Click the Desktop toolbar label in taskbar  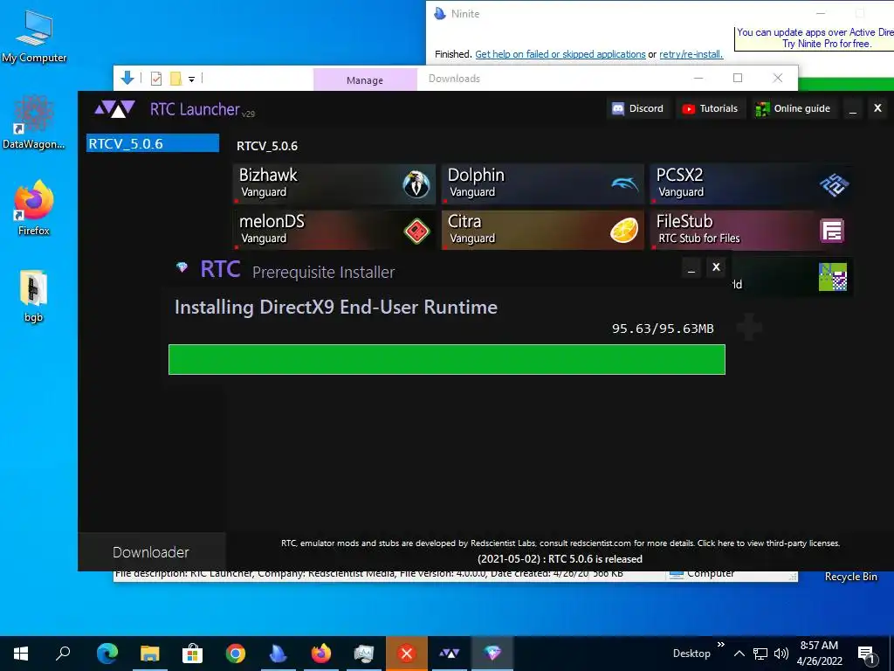pos(691,654)
